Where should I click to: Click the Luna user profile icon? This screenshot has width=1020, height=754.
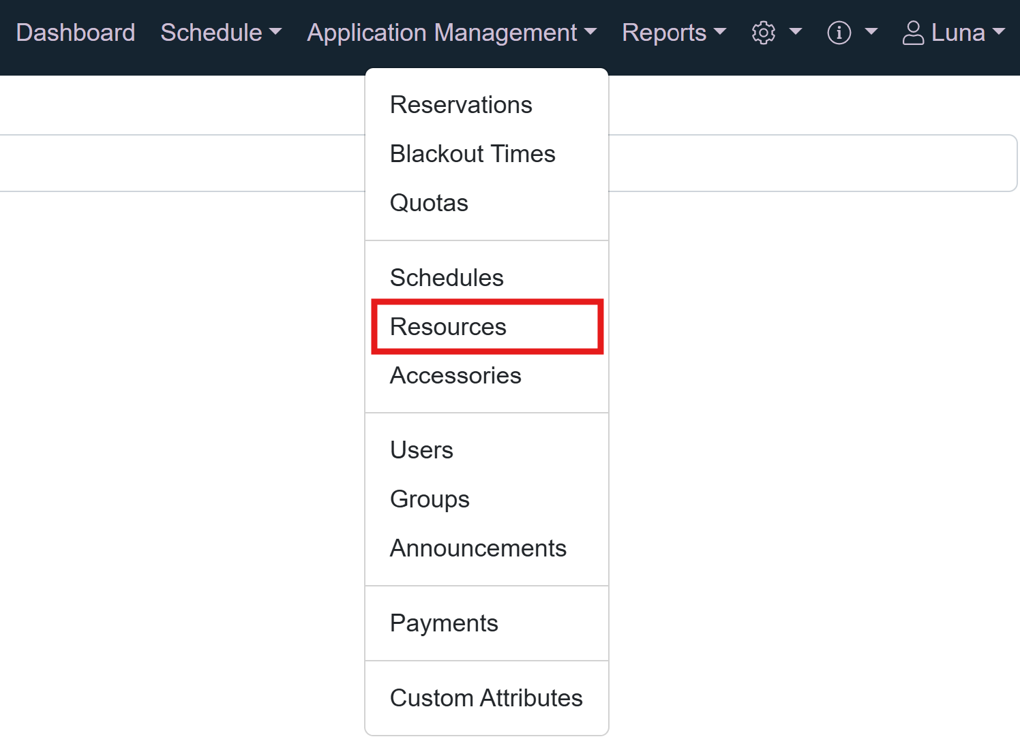point(913,33)
